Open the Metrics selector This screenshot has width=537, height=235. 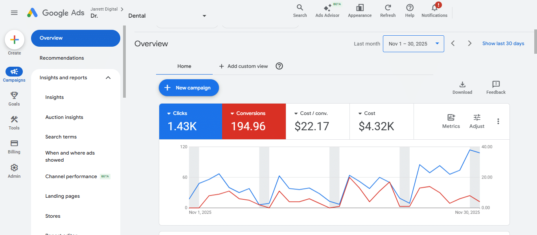[x=451, y=118]
